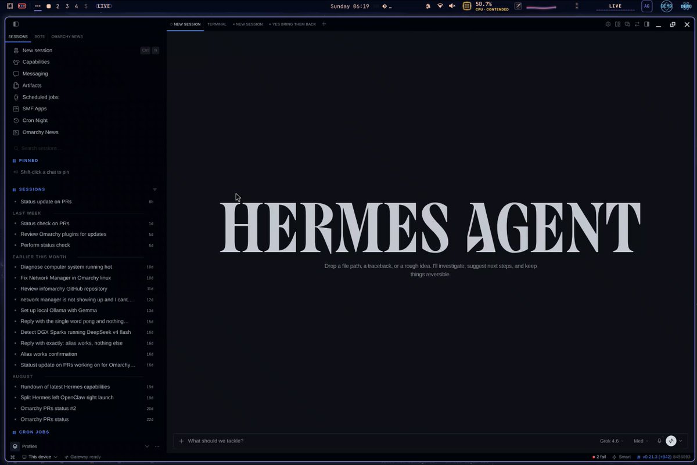
Task: Click the 2 fail status indicator
Action: 599,457
